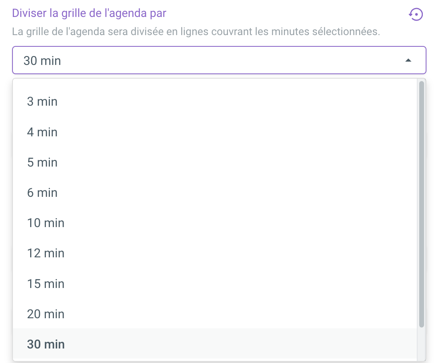Pick the shortest minute interval in the list
This screenshot has width=447, height=363.
[x=42, y=102]
